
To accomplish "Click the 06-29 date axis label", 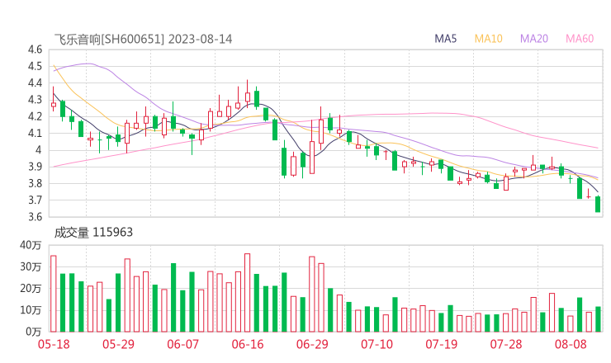I will pyautogui.click(x=312, y=344).
